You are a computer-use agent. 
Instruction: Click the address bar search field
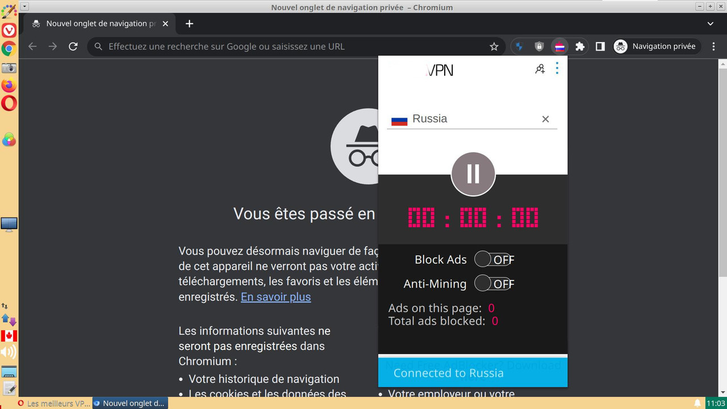click(295, 47)
